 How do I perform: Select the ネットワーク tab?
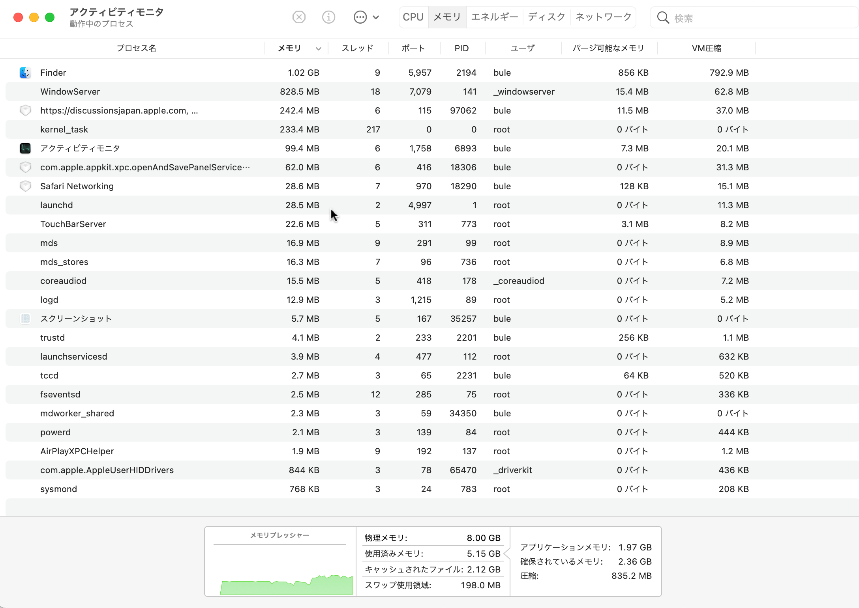[x=603, y=17]
